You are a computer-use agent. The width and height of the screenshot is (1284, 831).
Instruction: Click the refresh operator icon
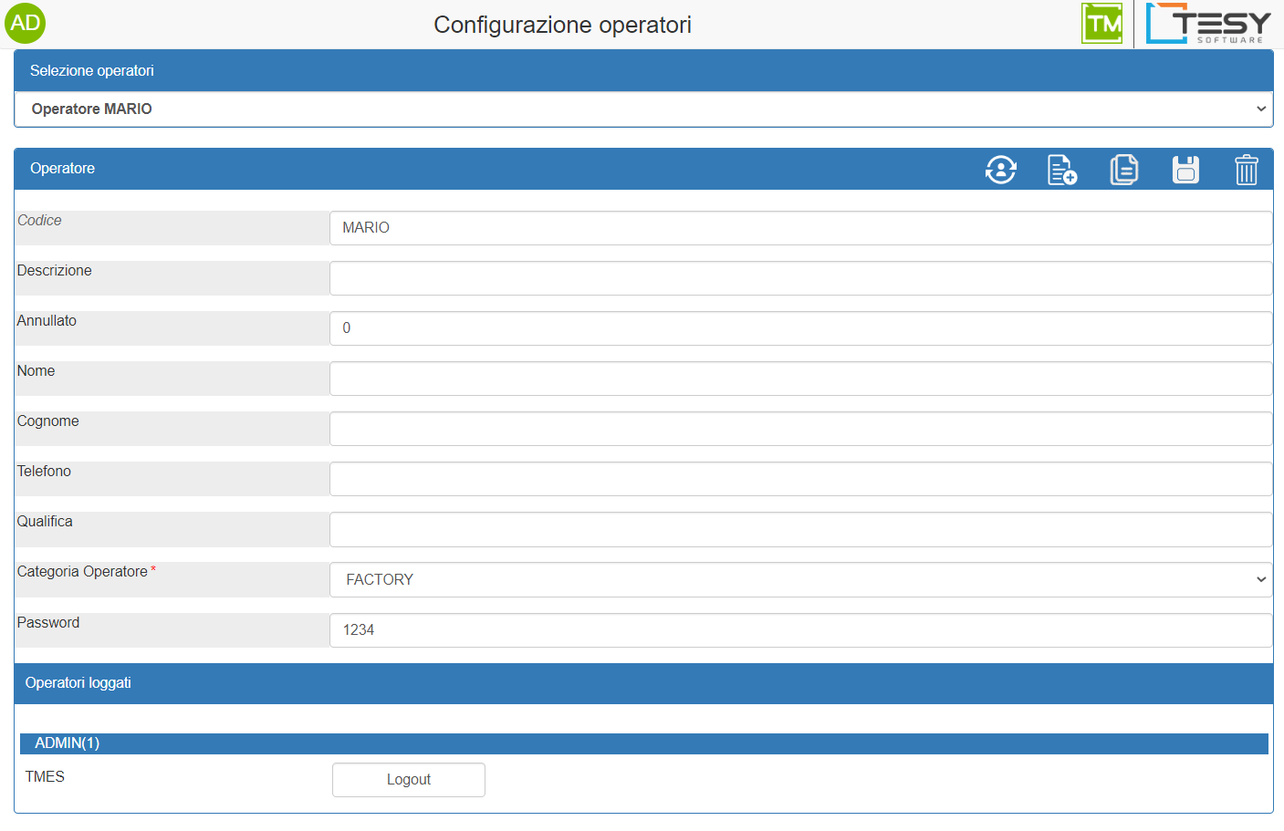coord(1000,170)
